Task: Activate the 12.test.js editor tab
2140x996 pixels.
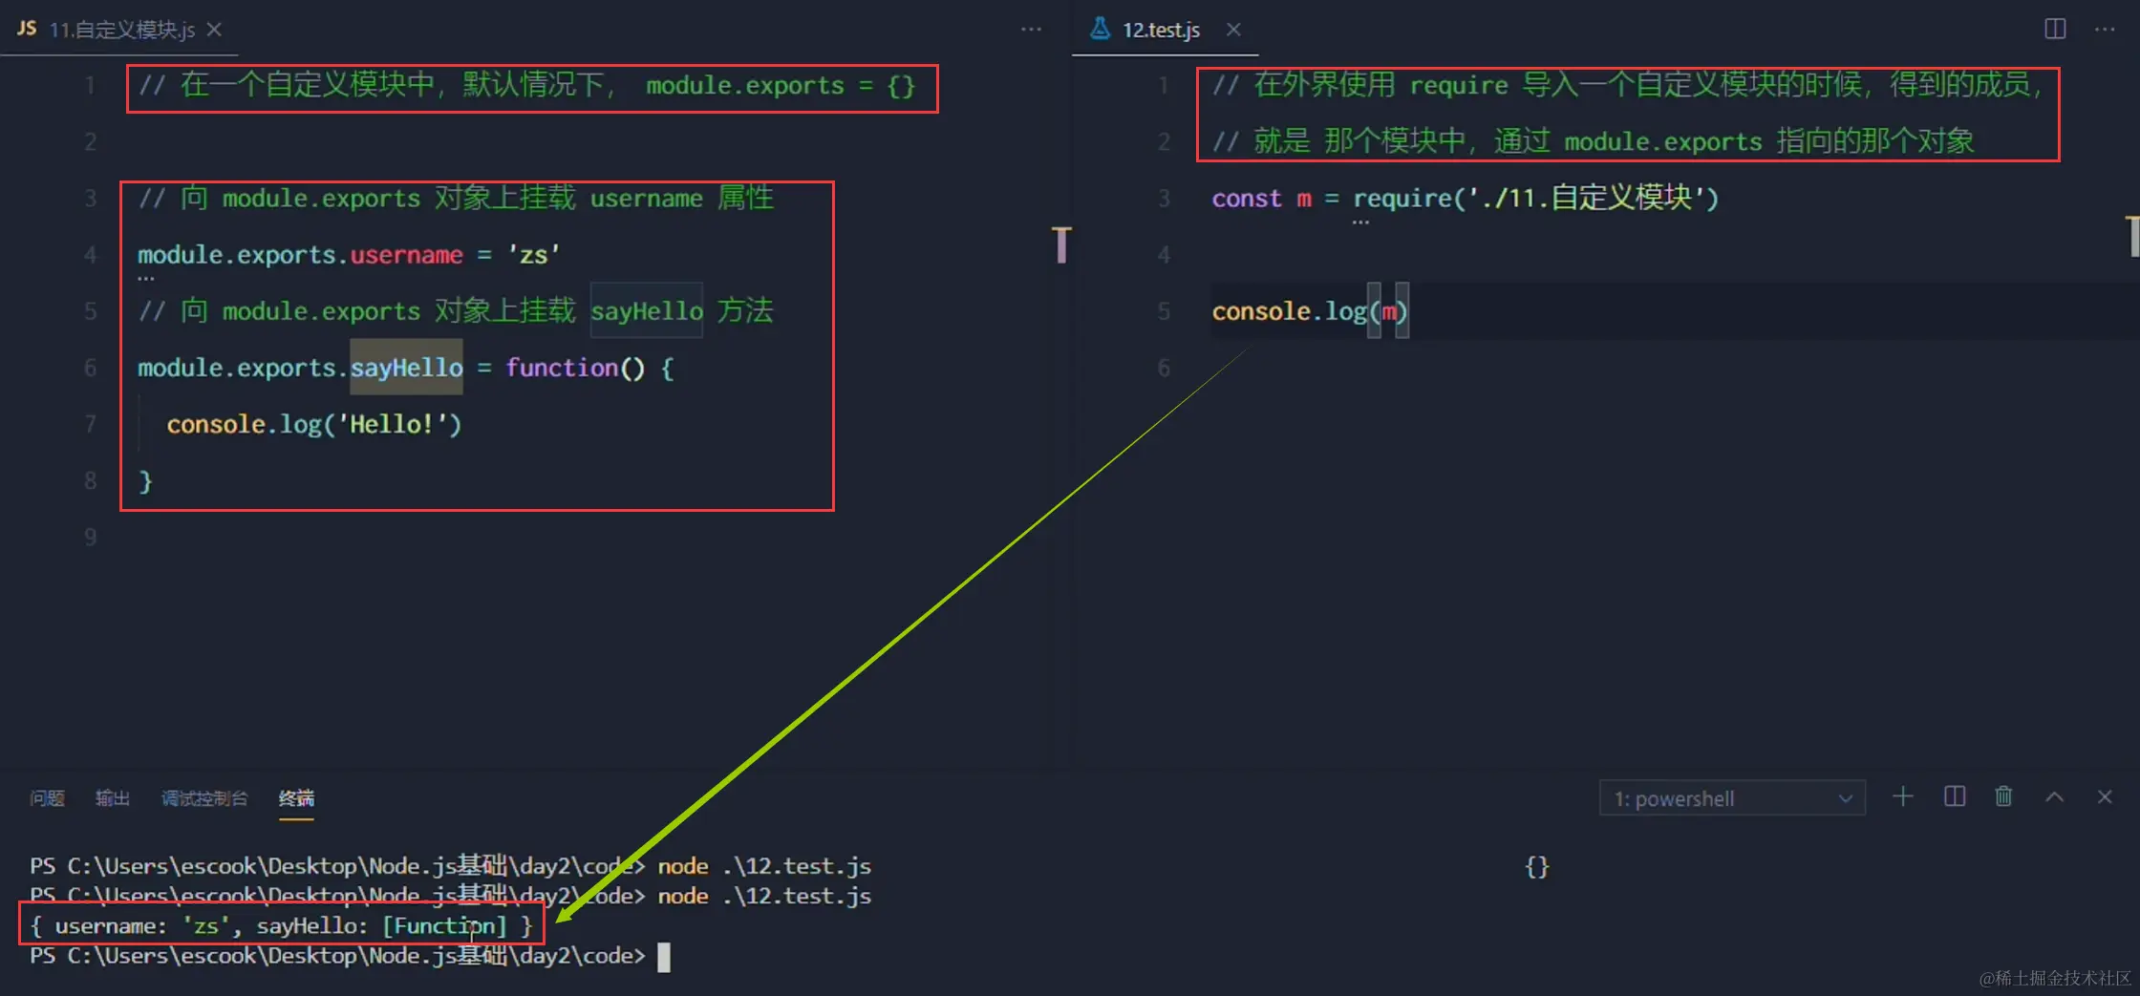Action: click(x=1164, y=30)
